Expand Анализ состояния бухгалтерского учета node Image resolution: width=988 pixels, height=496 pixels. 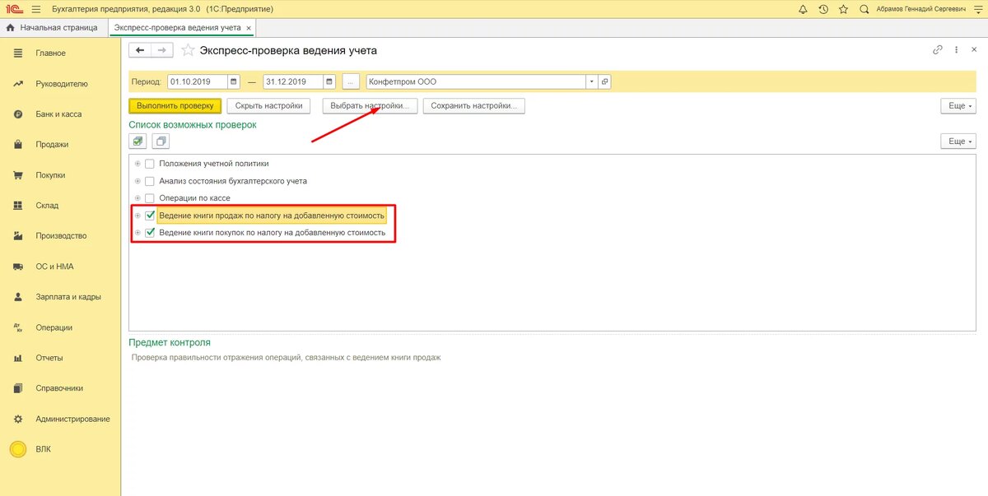[x=137, y=181]
